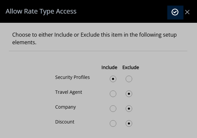Mark Discount as Include
Screen dimensions: 197x138
click(113, 123)
